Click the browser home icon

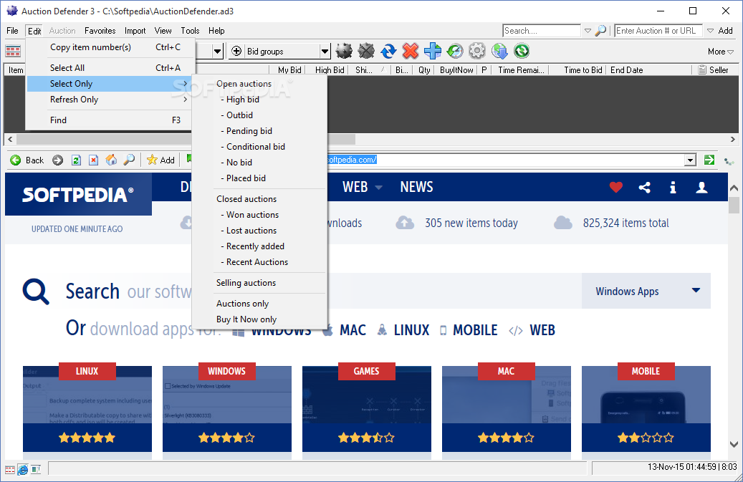tap(111, 160)
